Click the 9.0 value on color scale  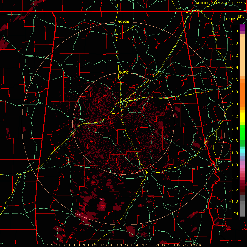click(235, 43)
